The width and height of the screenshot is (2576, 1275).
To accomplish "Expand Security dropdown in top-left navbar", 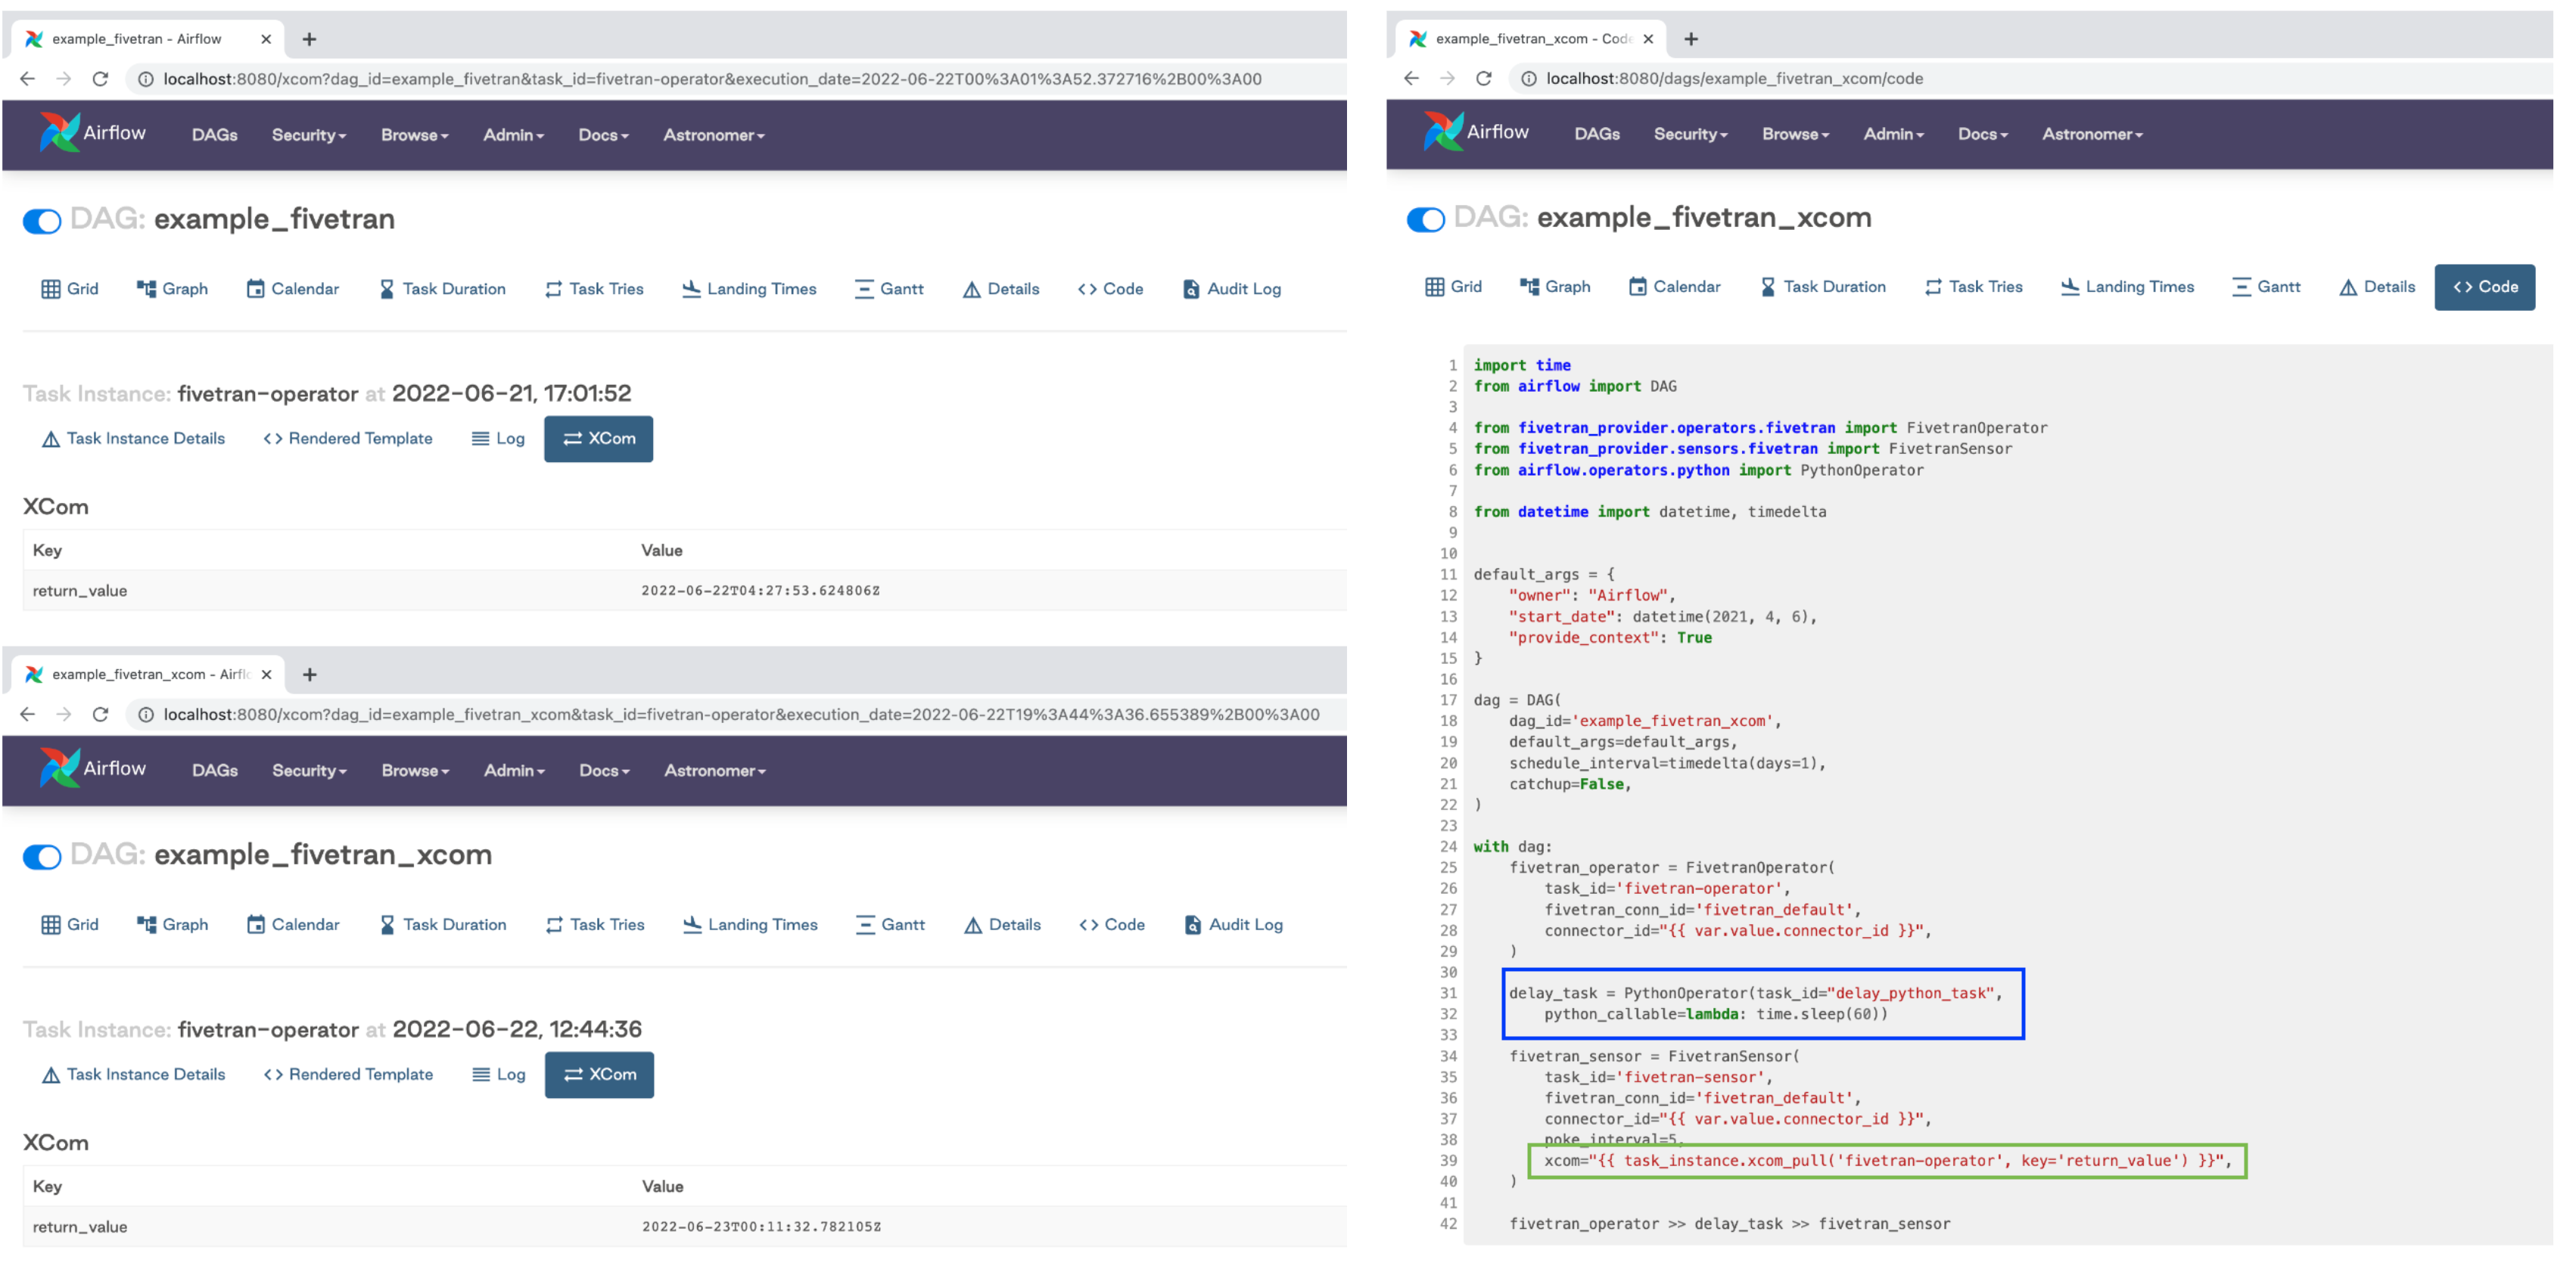I will point(309,135).
